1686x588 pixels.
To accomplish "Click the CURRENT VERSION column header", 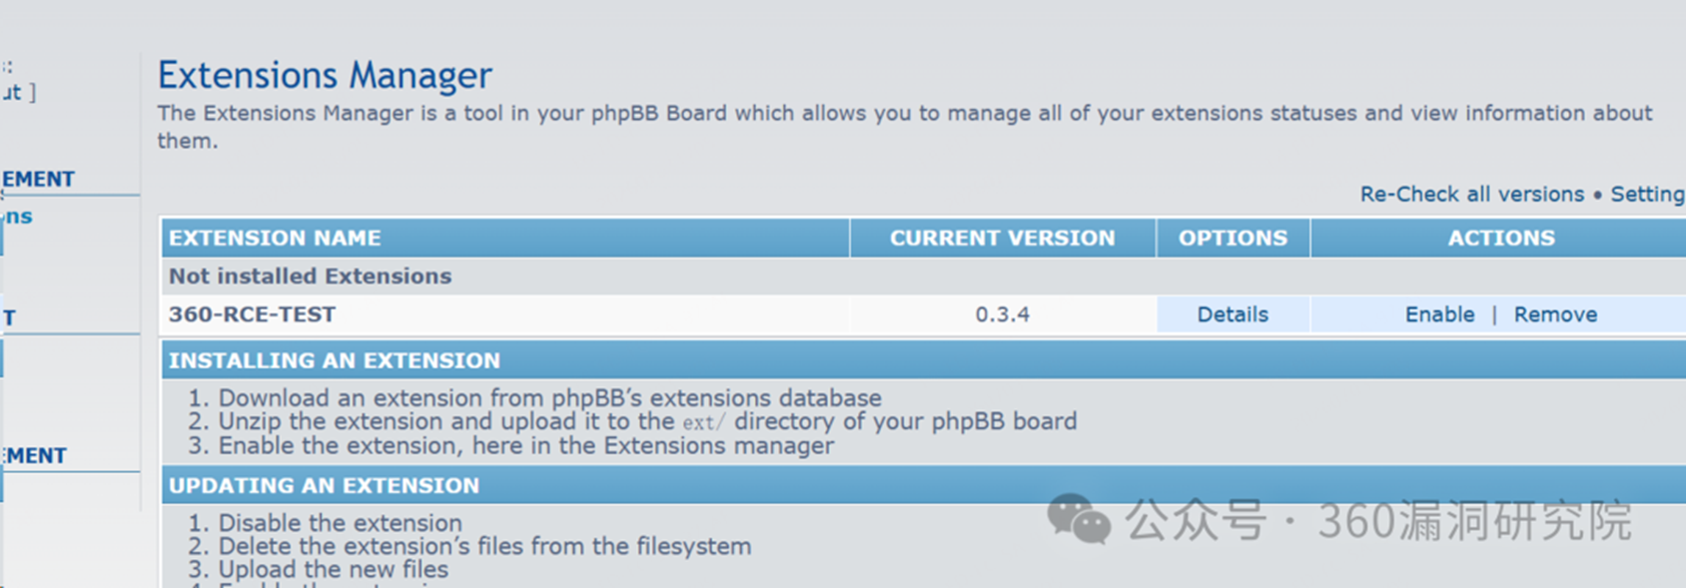I will coord(1003,238).
